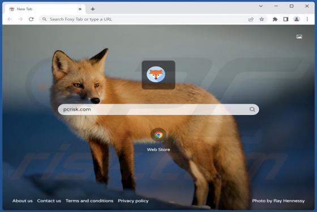
Task: Click Photo by Ray Hennessy credit
Action: [x=279, y=201]
